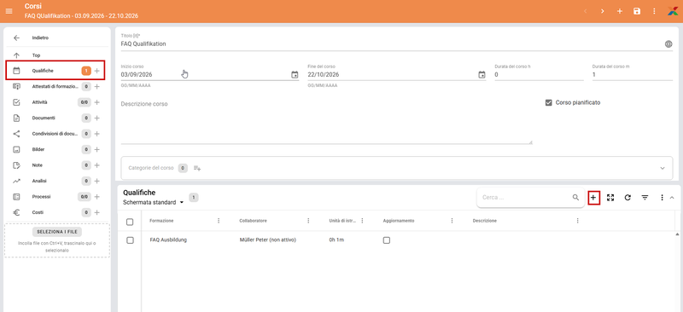
Task: Click Durata del corso h field
Action: coord(539,74)
